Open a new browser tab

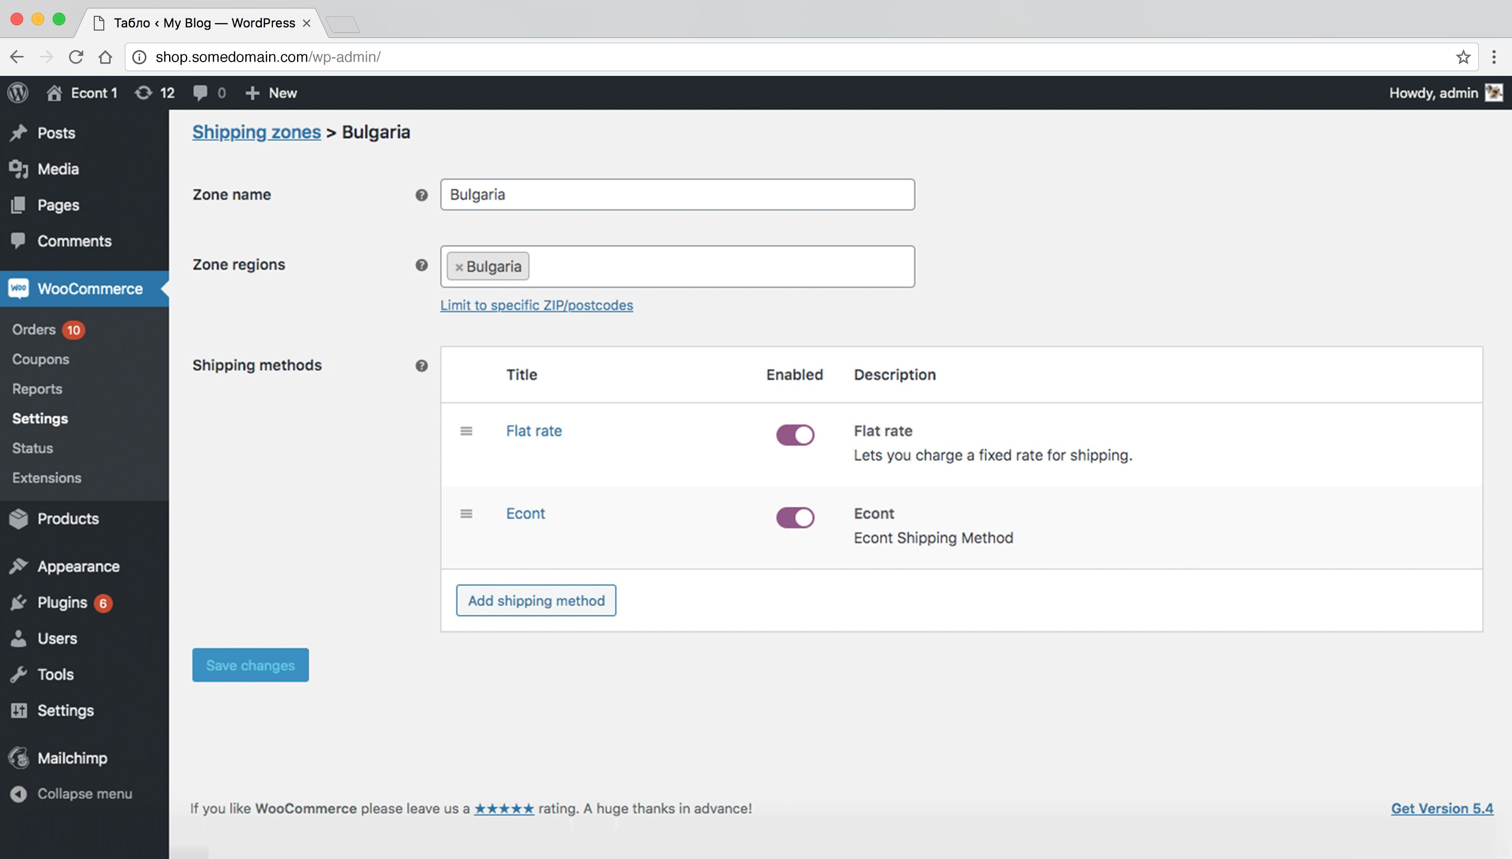[342, 24]
